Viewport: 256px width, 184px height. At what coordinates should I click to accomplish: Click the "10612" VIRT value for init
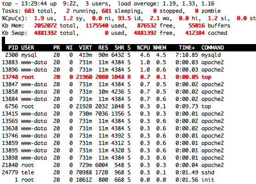tap(84, 179)
